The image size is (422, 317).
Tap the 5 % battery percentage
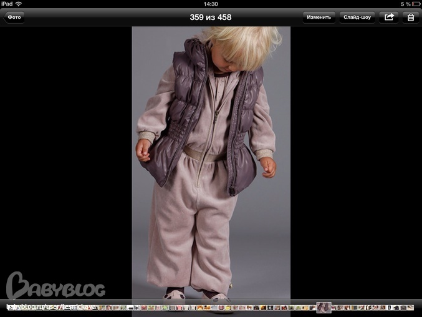click(406, 4)
